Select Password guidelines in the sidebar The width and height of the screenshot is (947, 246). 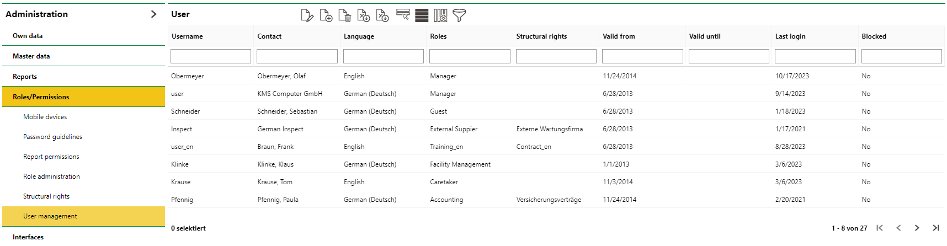52,137
